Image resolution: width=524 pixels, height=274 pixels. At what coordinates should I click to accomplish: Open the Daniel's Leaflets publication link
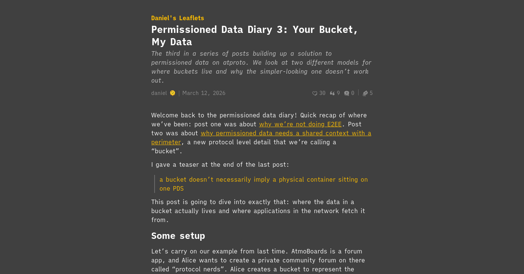point(177,18)
